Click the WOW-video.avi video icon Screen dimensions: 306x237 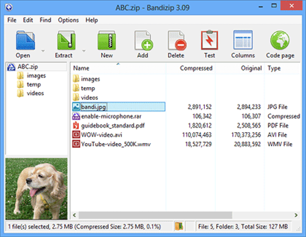[76, 135]
